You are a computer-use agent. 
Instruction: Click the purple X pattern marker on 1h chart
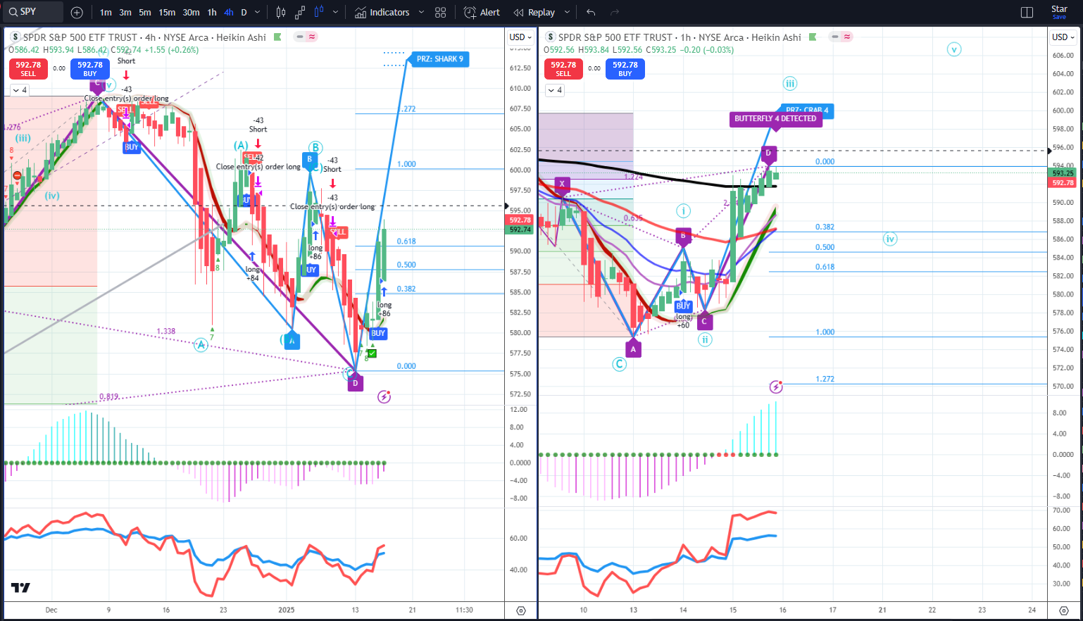(x=562, y=185)
